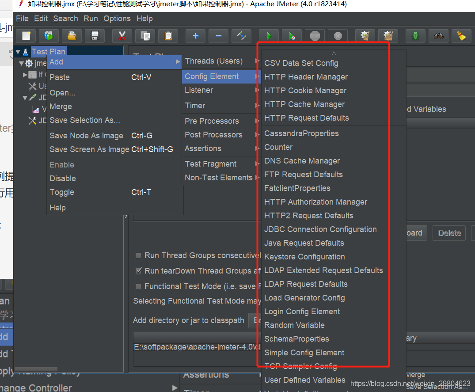This screenshot has height=392, width=475.
Task: Expand the Listener submenu
Action: pos(221,90)
